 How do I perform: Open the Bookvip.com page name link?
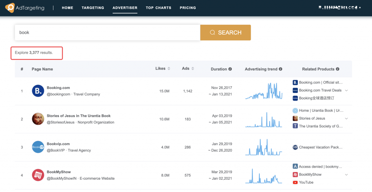pos(58,144)
